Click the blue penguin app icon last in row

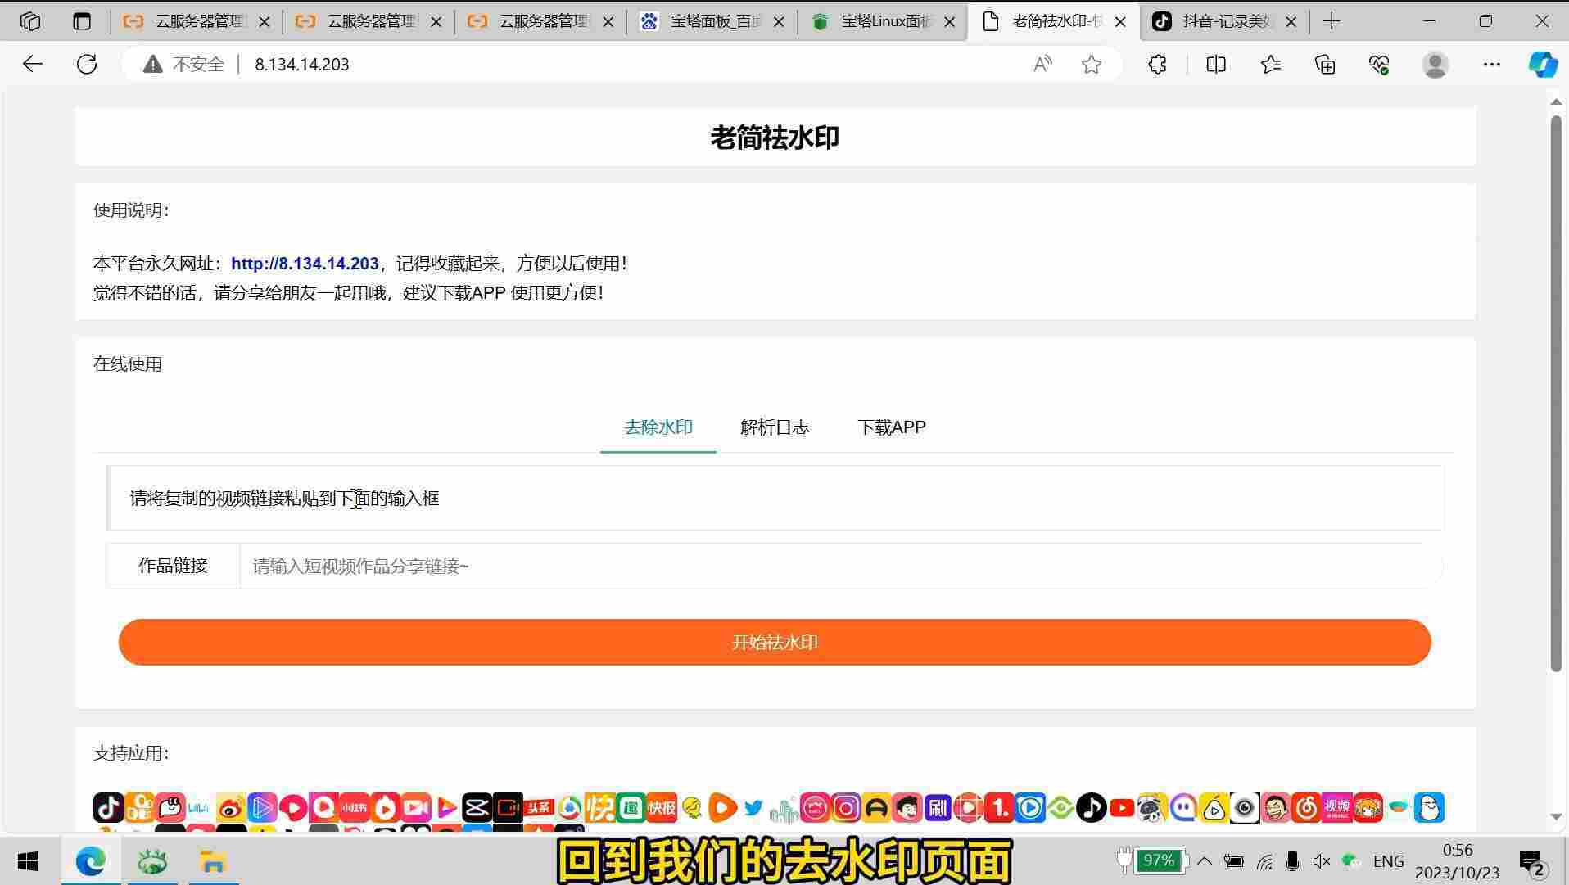coord(1429,808)
